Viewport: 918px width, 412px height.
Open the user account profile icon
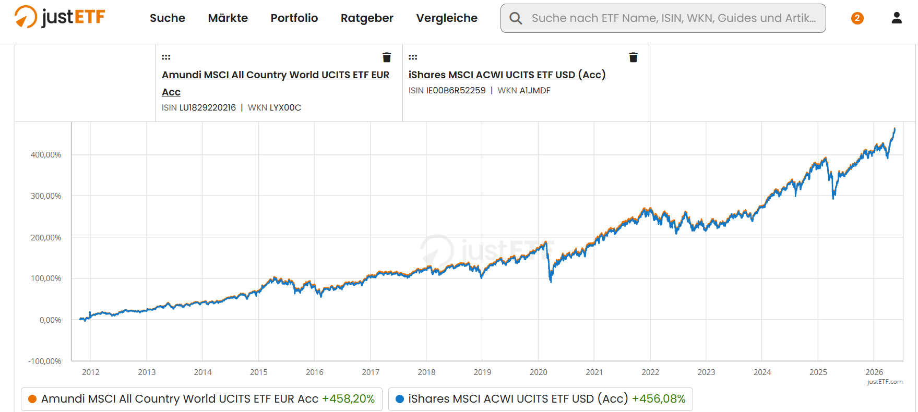coord(897,18)
